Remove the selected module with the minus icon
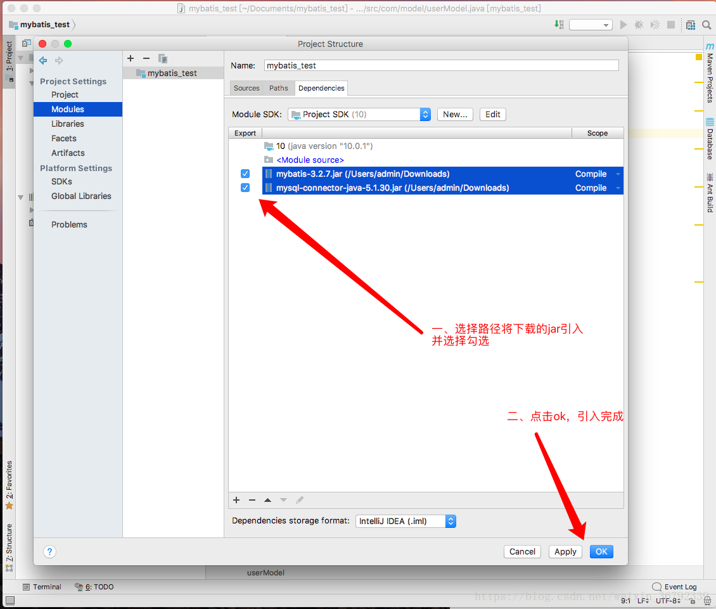Image resolution: width=716 pixels, height=609 pixels. (146, 58)
